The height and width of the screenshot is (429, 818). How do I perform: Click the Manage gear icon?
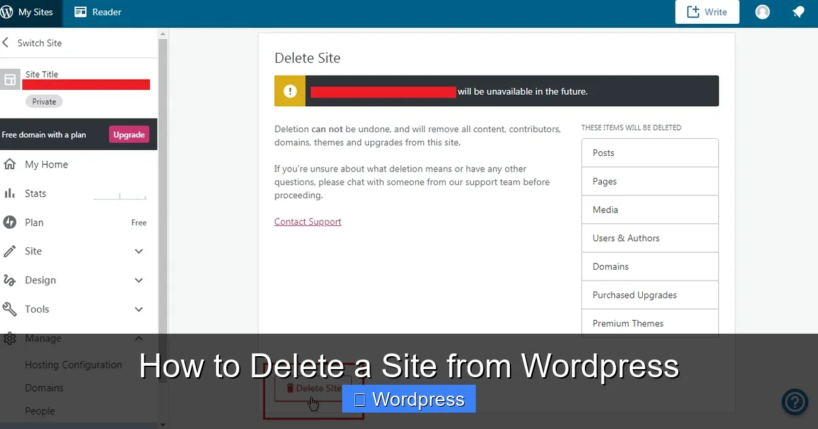(x=10, y=338)
